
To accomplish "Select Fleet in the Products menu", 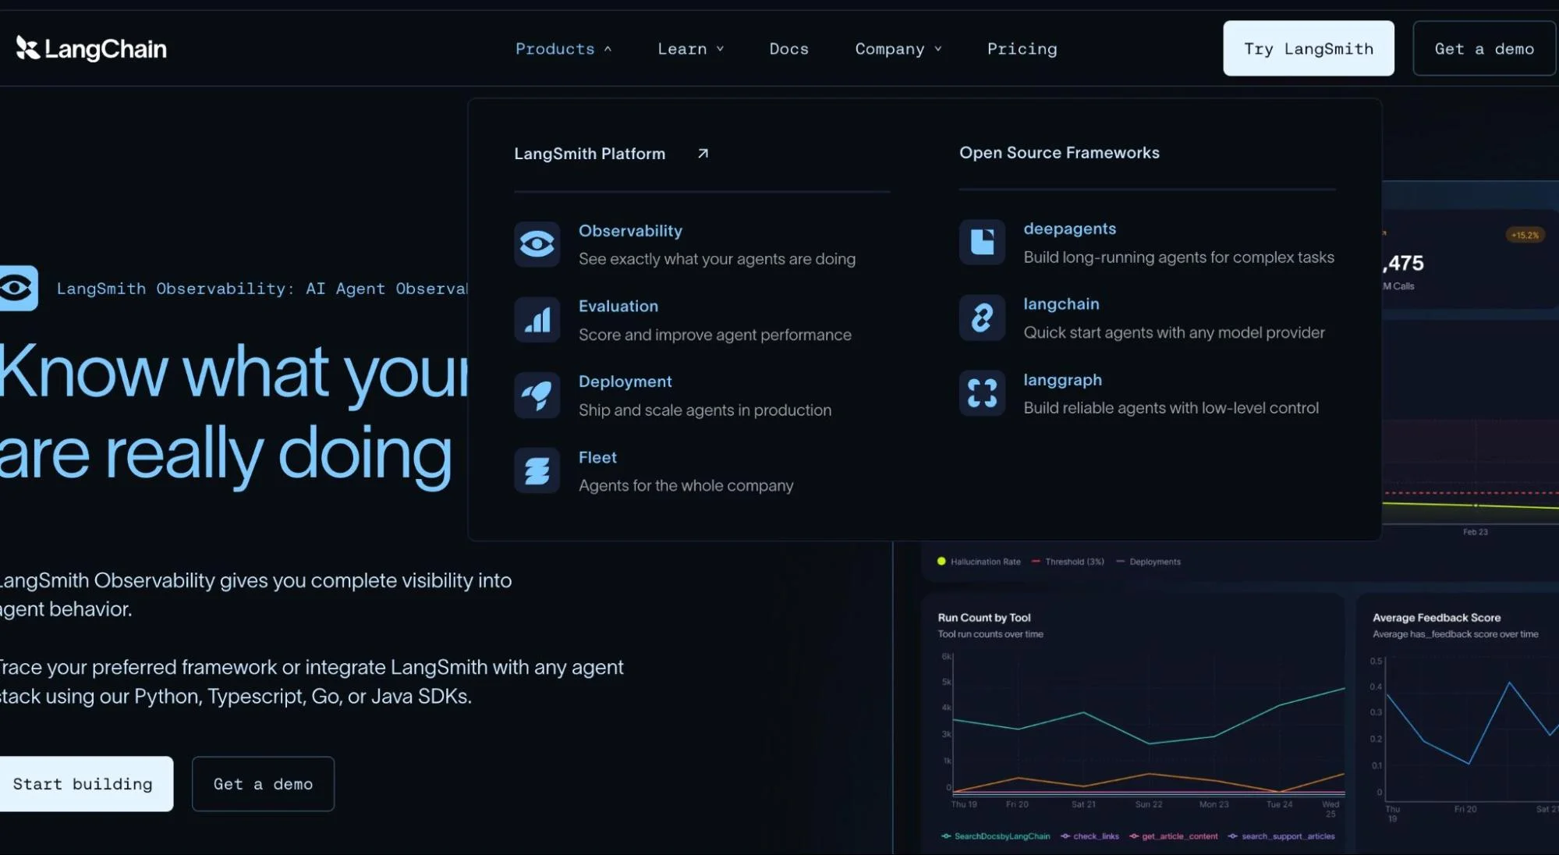I will (597, 457).
